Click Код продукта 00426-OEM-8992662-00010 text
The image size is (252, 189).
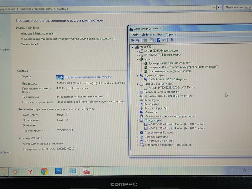pyautogui.click(x=49, y=149)
